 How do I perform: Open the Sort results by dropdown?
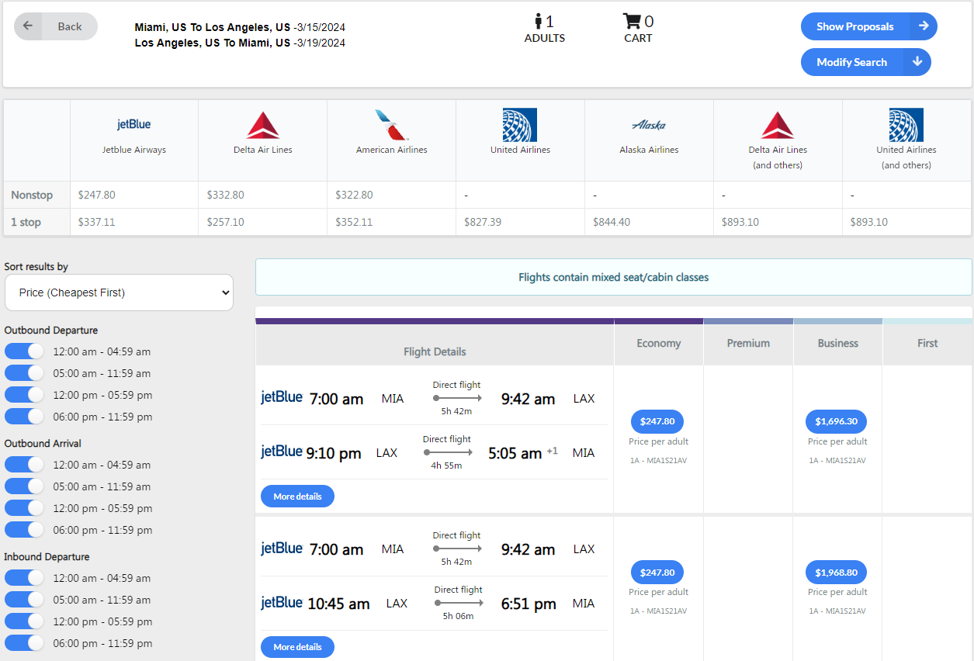coord(119,292)
